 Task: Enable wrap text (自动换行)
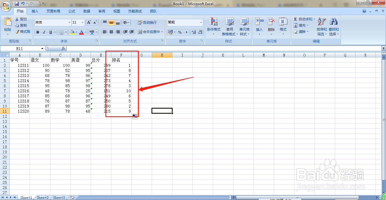click(x=147, y=22)
